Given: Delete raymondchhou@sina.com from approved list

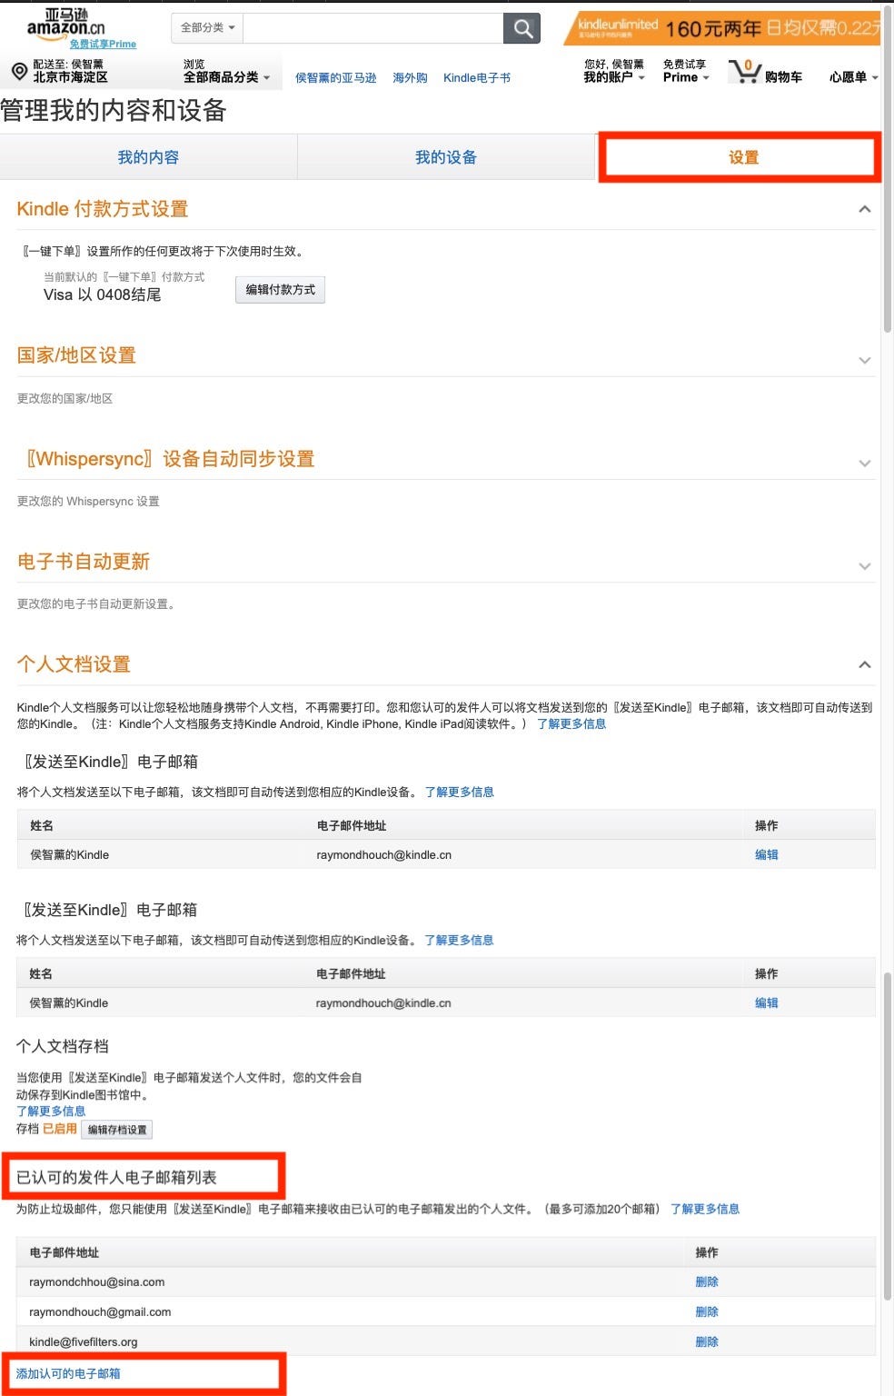Looking at the screenshot, I should pyautogui.click(x=707, y=1282).
